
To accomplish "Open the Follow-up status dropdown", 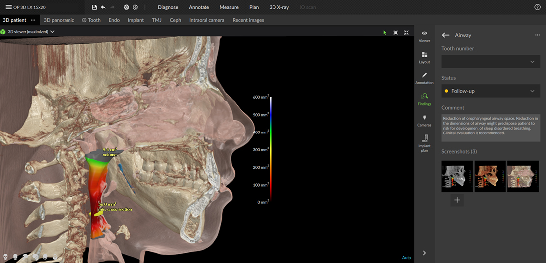I will [490, 91].
